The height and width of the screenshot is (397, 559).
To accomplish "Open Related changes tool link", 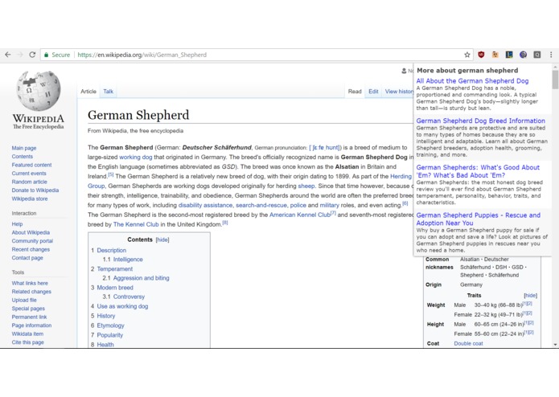I will tap(31, 292).
